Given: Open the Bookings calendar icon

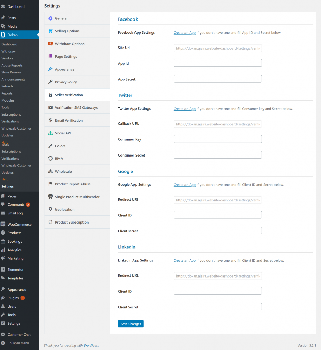Looking at the screenshot, I should click(3, 241).
